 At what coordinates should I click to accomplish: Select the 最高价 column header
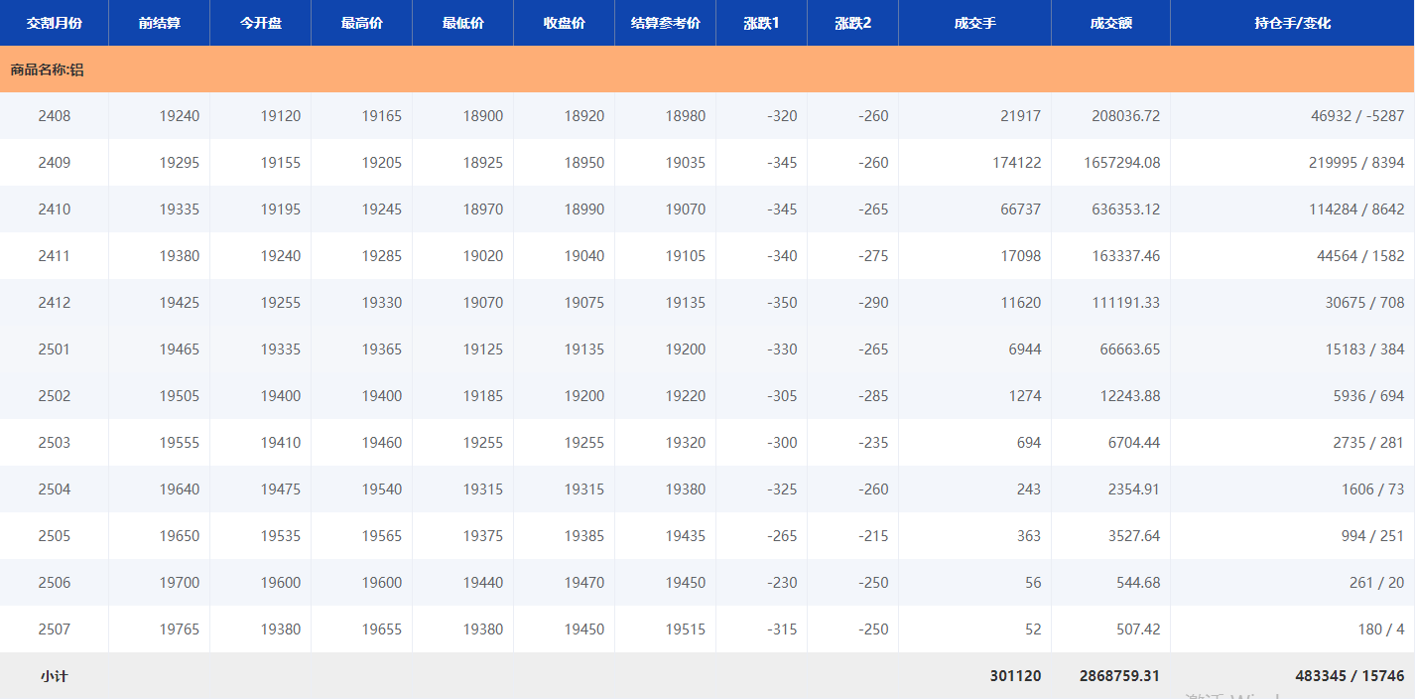point(361,23)
